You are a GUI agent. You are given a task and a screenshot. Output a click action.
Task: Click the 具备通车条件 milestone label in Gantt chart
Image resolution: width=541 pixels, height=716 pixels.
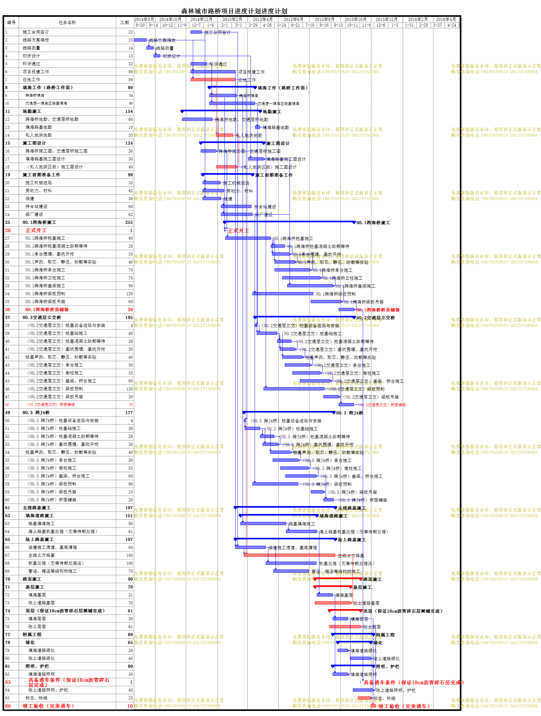(x=414, y=683)
